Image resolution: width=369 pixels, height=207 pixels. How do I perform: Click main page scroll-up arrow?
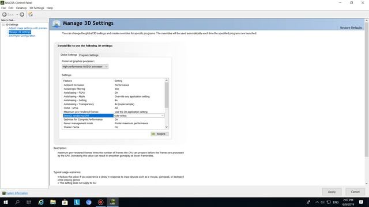pyautogui.click(x=367, y=21)
